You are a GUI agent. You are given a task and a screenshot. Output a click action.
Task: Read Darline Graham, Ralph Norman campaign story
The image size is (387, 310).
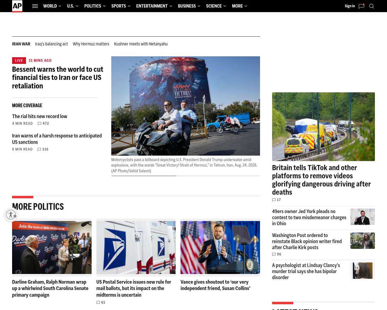50,289
